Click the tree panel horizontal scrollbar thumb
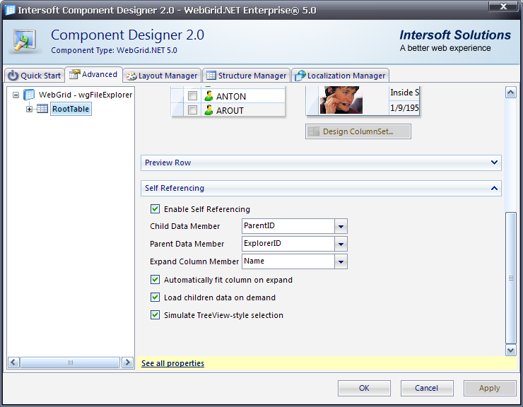Screen dimensions: 523x407 point(70,362)
